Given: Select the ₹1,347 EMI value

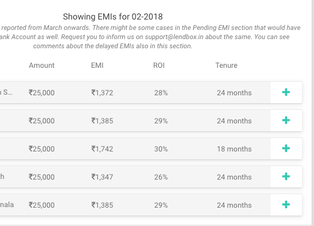Looking at the screenshot, I should click(102, 177).
